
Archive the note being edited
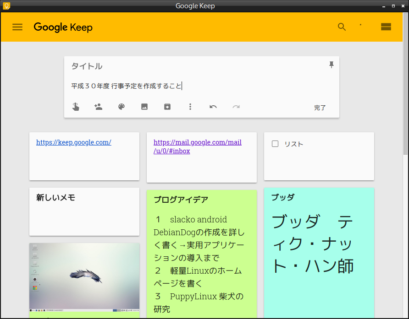pyautogui.click(x=167, y=107)
